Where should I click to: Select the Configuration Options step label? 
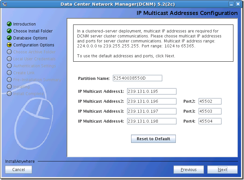point(34,45)
